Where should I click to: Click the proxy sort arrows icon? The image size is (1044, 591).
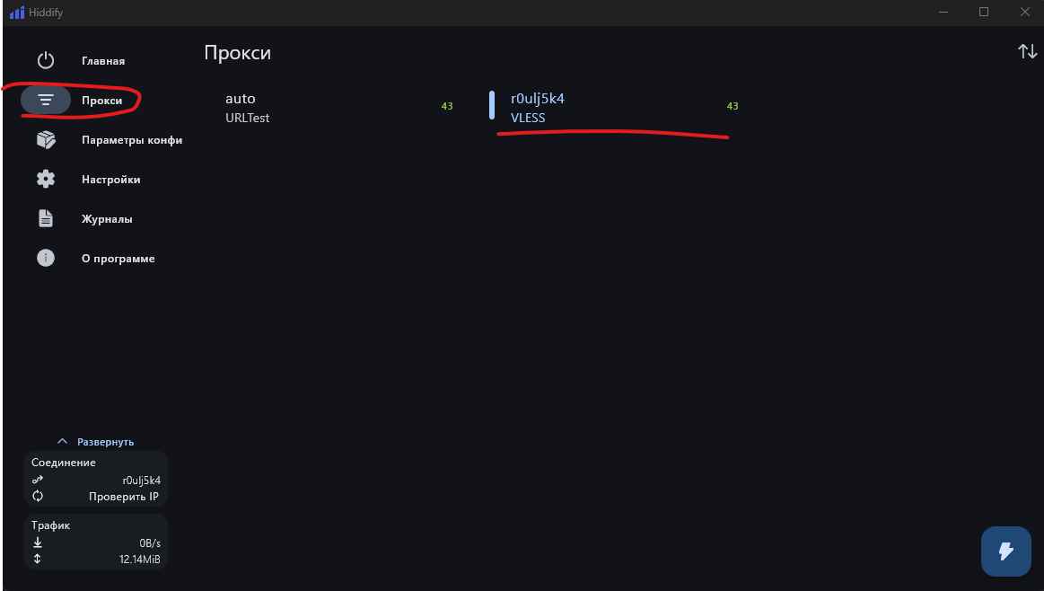pyautogui.click(x=1027, y=50)
